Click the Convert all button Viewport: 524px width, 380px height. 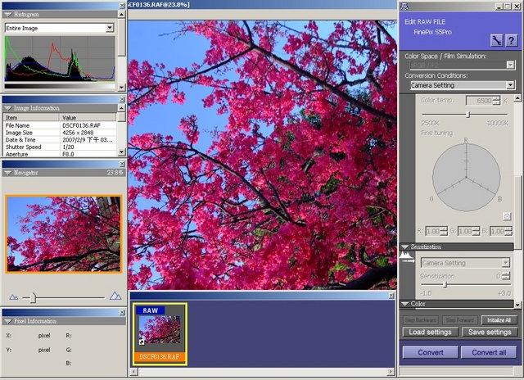[x=489, y=352]
